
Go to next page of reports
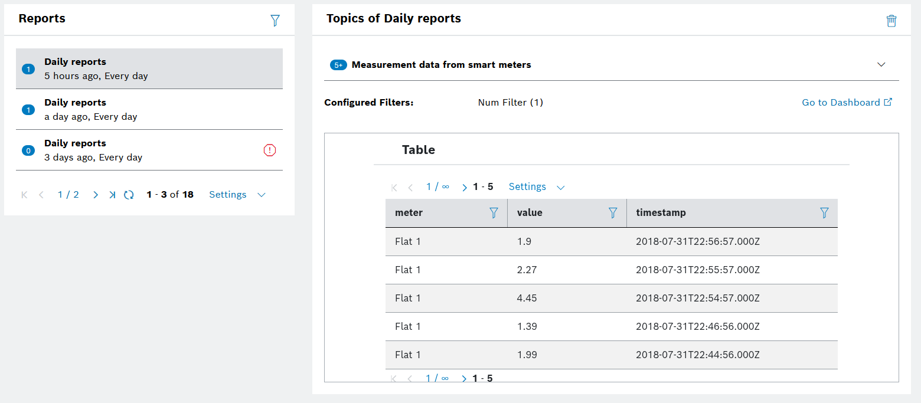(x=96, y=195)
